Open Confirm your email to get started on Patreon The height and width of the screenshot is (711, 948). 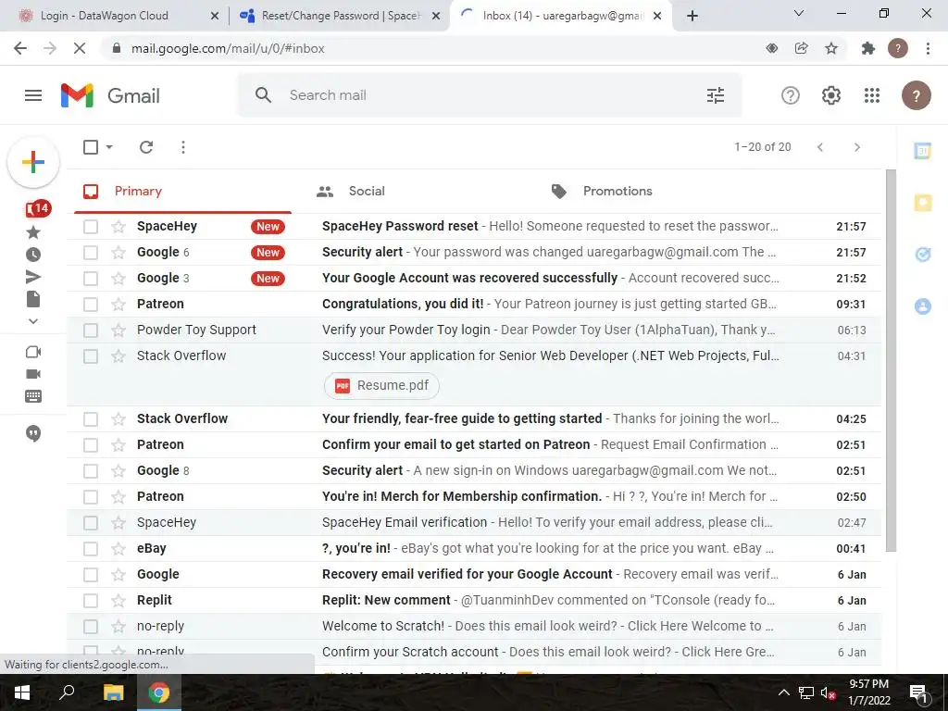pyautogui.click(x=473, y=445)
